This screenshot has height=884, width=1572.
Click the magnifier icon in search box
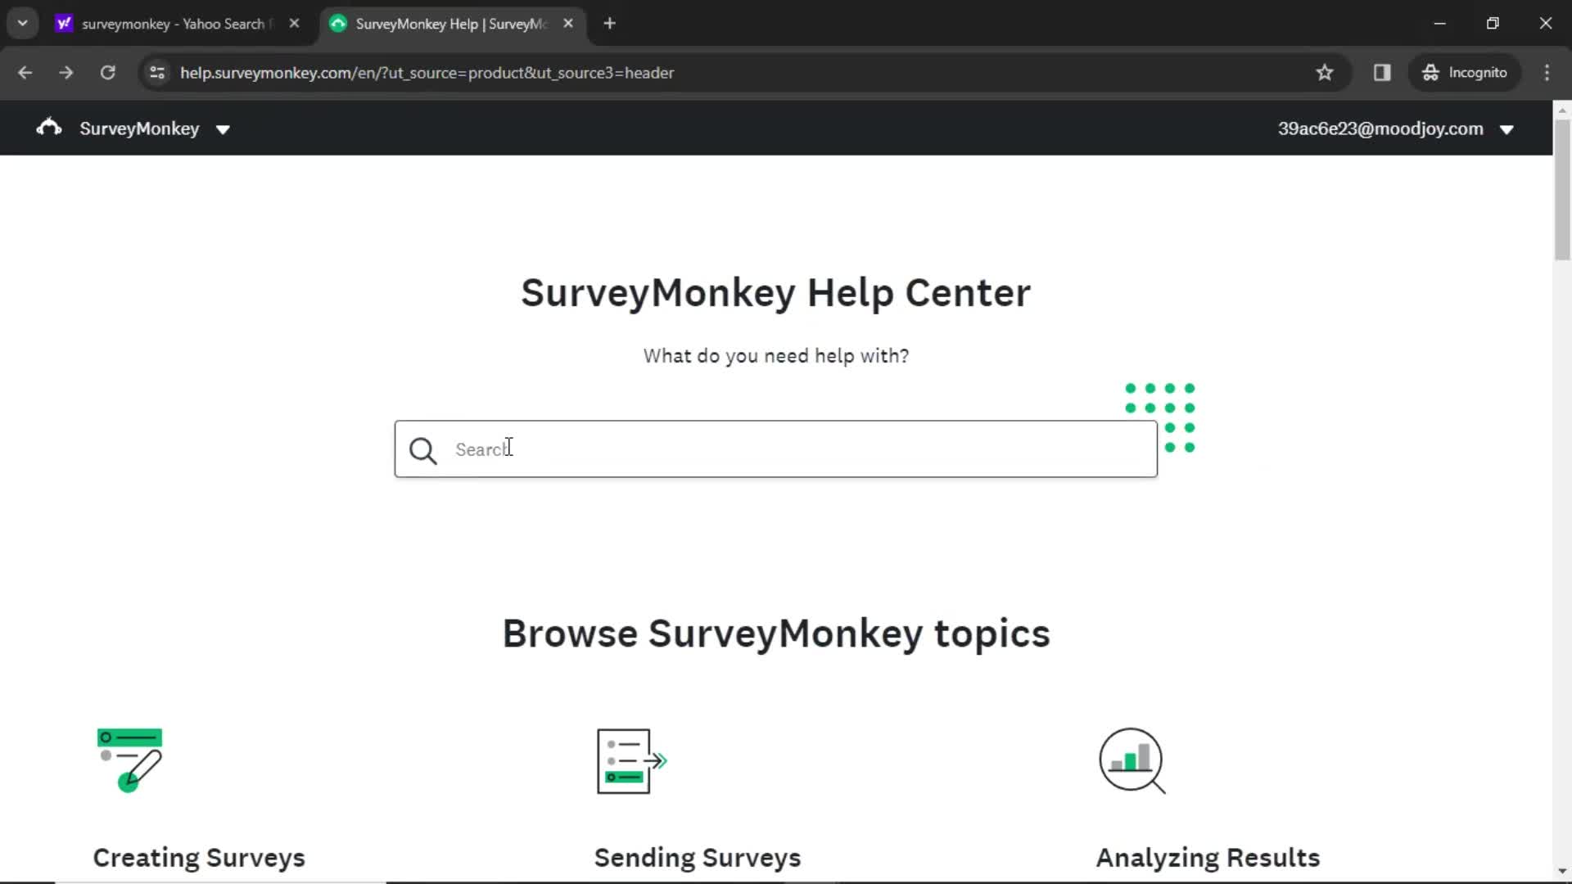click(x=423, y=450)
